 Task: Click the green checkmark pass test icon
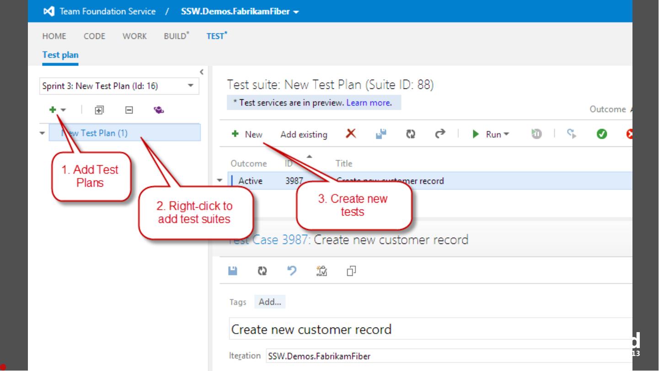click(602, 134)
